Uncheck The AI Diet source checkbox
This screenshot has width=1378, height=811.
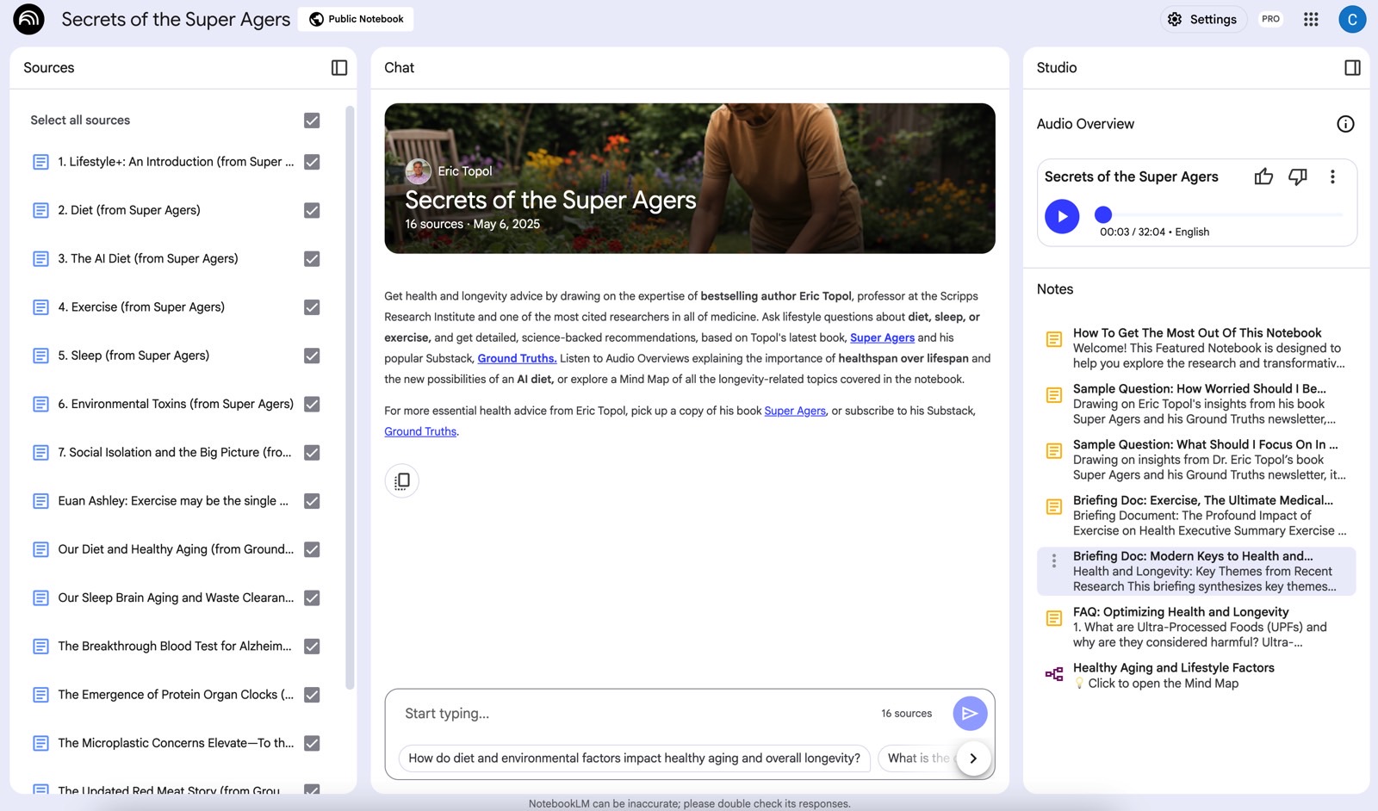pyautogui.click(x=312, y=258)
